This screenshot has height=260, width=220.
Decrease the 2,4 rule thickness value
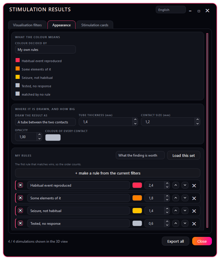pos(167,187)
